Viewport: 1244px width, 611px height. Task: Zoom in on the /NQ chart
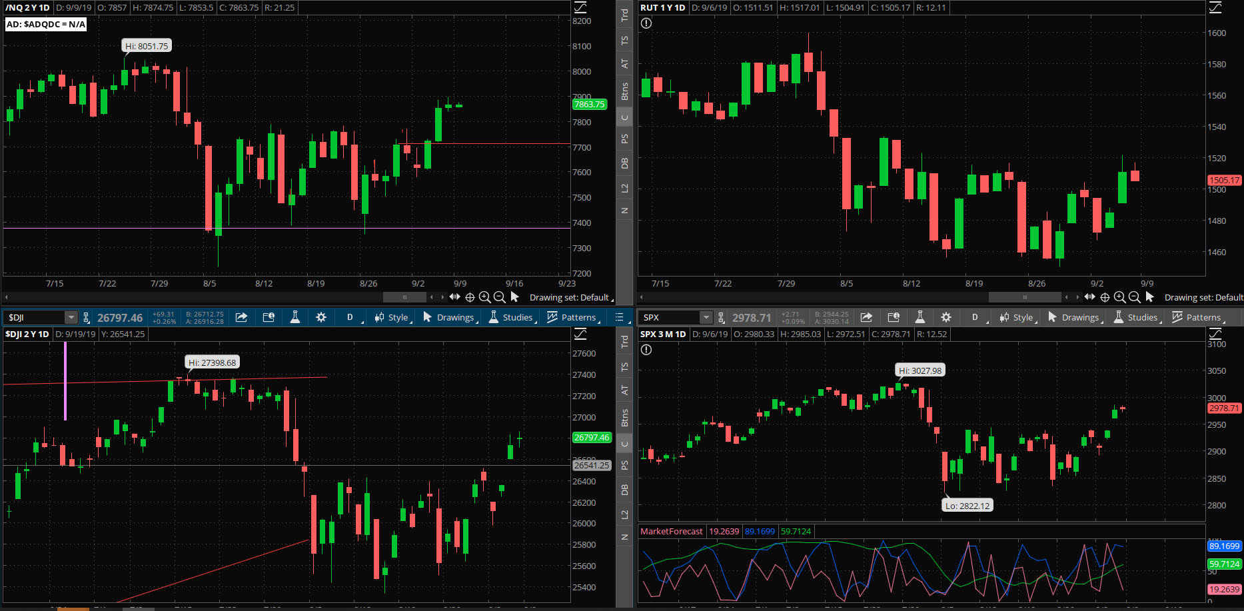[485, 297]
